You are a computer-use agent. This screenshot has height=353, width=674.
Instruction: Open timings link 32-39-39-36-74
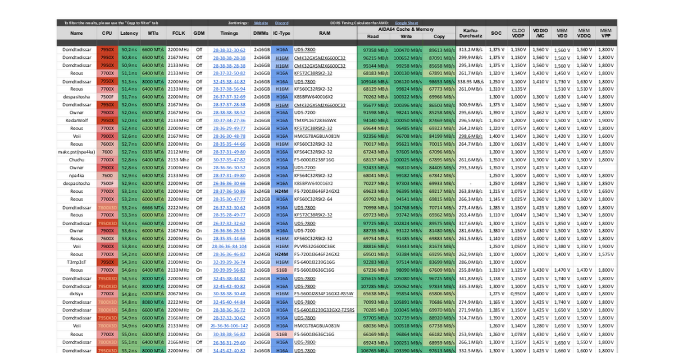229,262
